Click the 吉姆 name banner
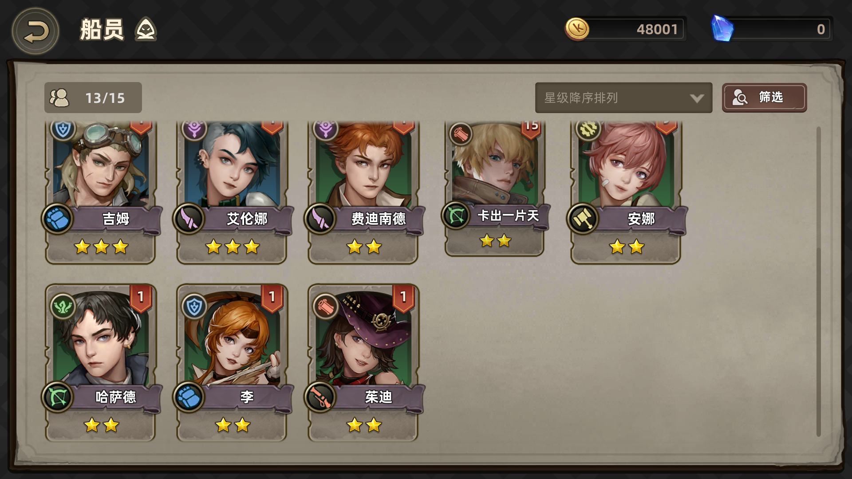 115,219
